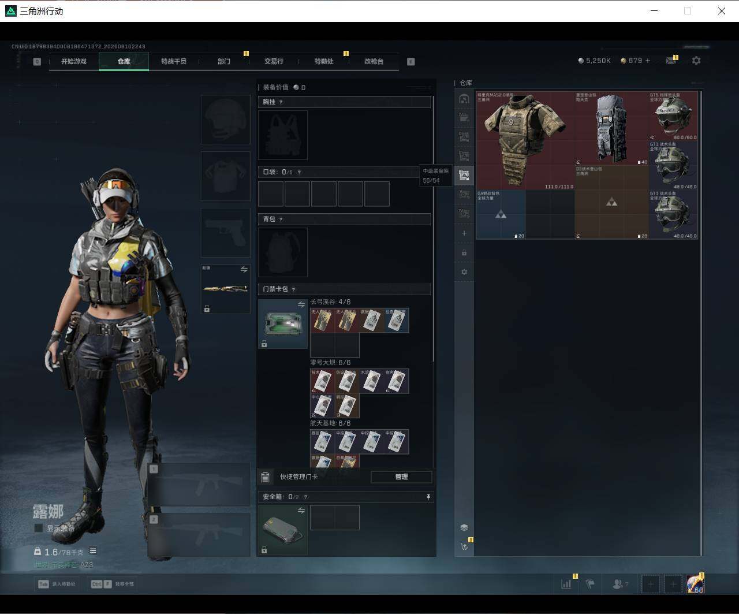Select the GT5 指挥官头盔 helmet
Viewport: 739px width, 614px height.
point(673,116)
